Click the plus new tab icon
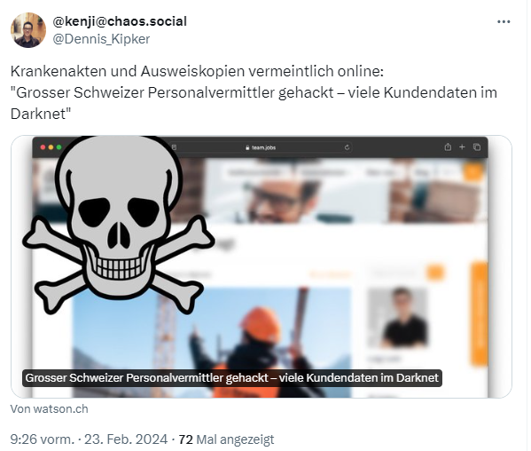The width and height of the screenshot is (531, 451). (x=462, y=147)
